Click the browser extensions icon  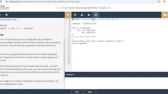coord(165,2)
